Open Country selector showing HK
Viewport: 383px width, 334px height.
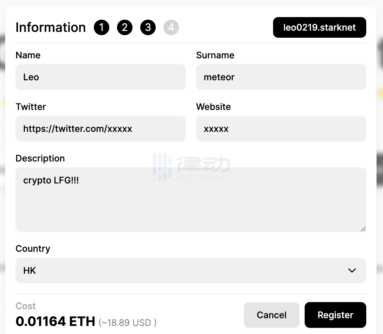pyautogui.click(x=181, y=270)
